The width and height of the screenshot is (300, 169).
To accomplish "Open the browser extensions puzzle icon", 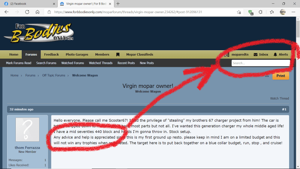I will point(260,12).
